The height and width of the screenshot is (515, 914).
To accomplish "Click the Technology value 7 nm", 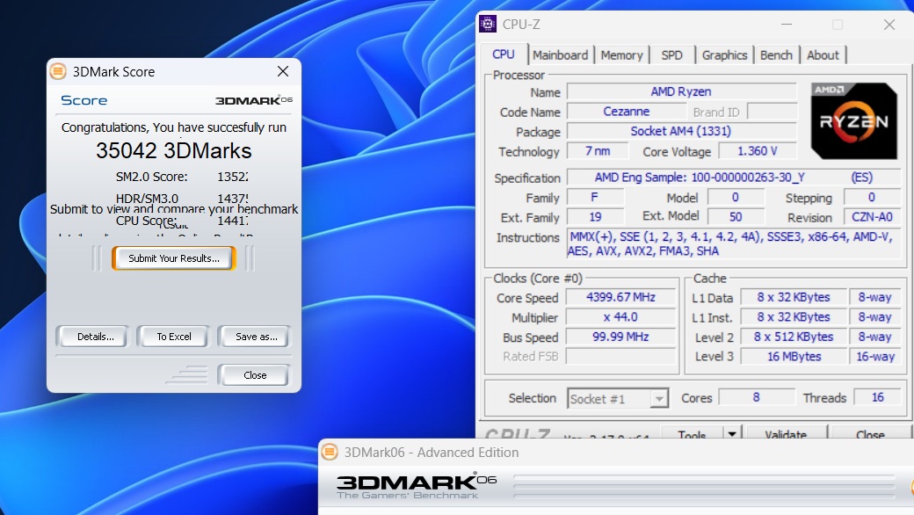I will coord(598,151).
